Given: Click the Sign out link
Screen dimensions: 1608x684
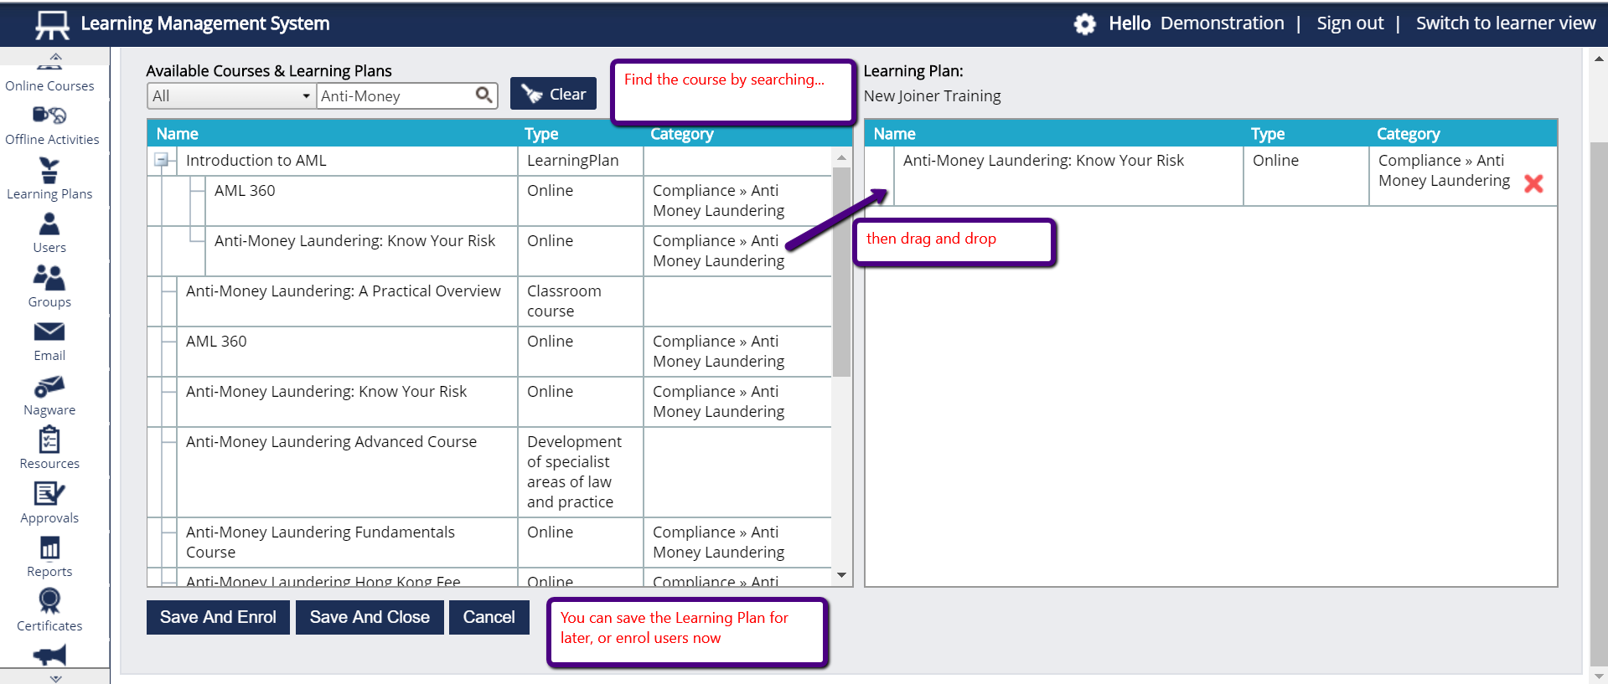Looking at the screenshot, I should tap(1349, 23).
